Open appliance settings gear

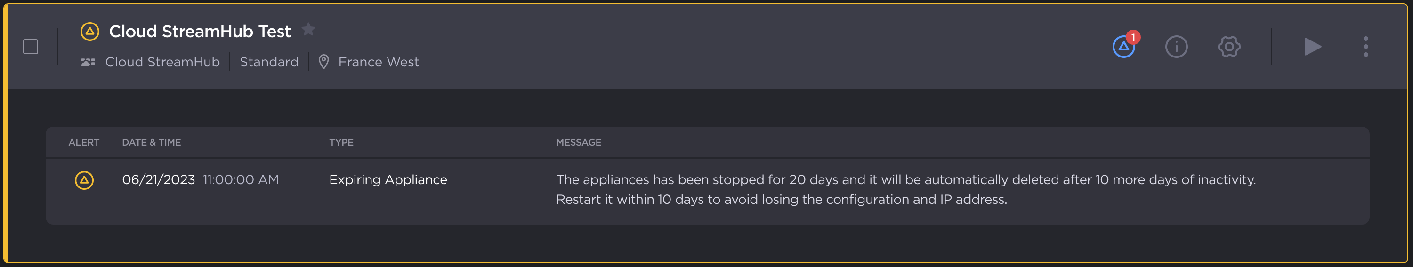pos(1229,47)
